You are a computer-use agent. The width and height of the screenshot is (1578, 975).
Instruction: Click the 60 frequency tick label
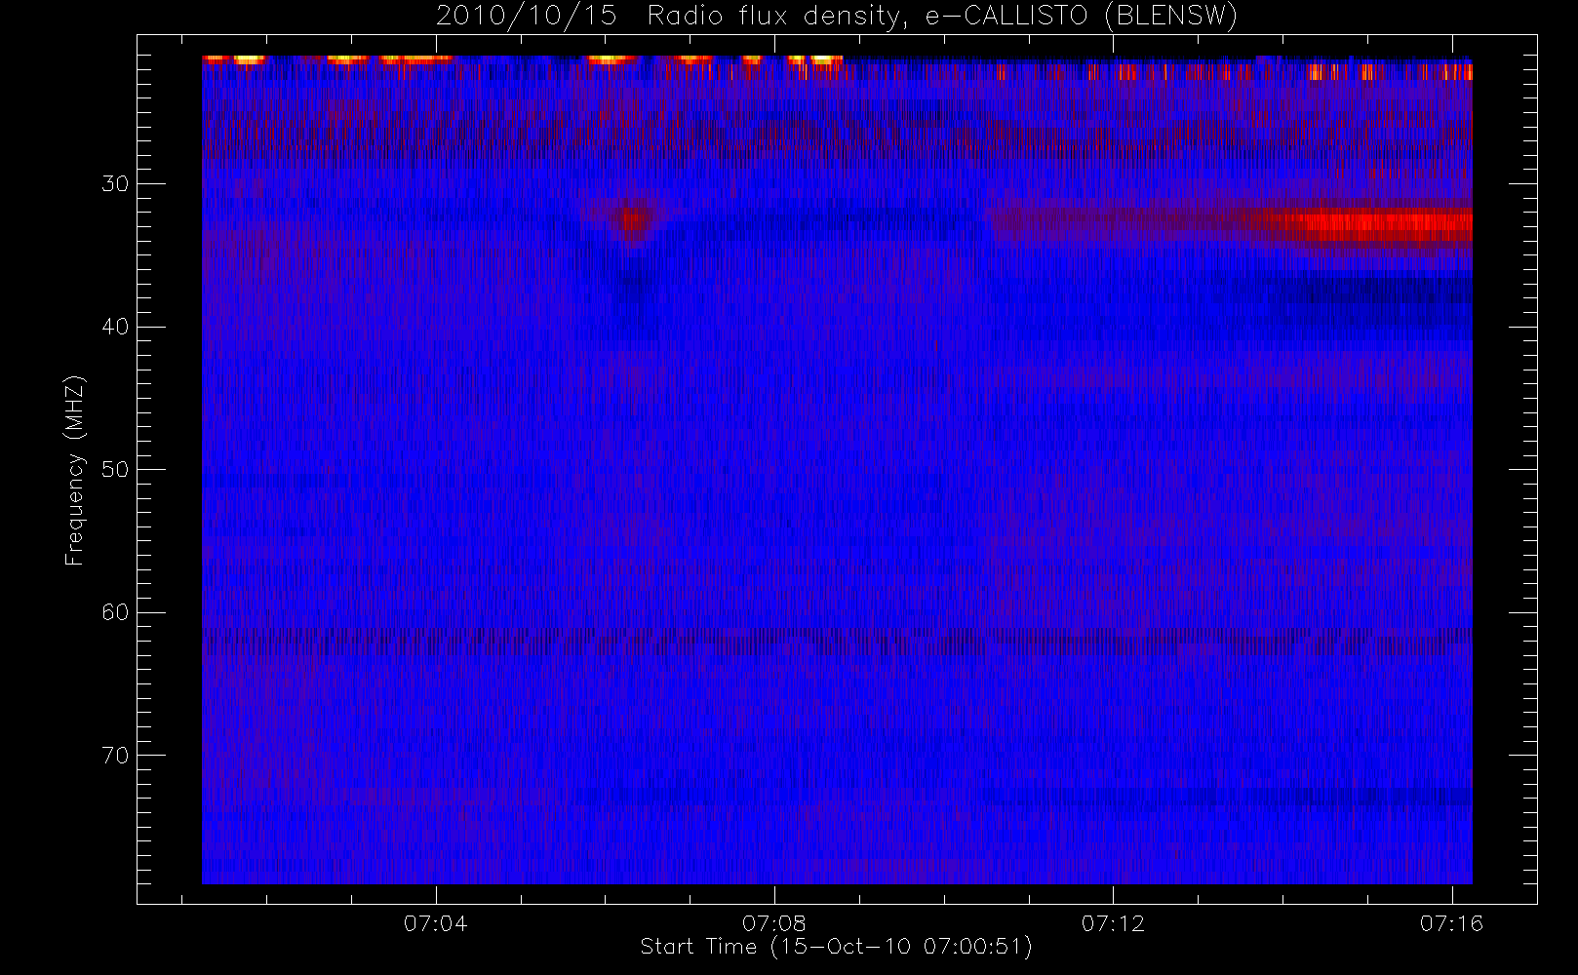pos(115,612)
